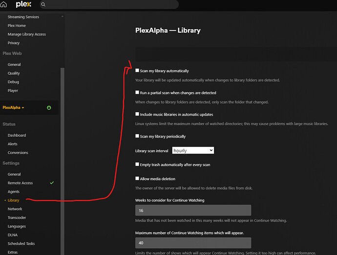Screen dimensions: 337x255
Task: Open Conversions status page
Action: 18,153
